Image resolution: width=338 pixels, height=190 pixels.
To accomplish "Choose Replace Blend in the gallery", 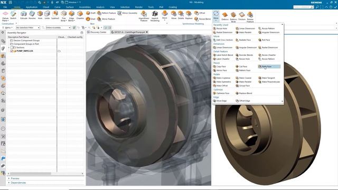I will click(x=243, y=93).
